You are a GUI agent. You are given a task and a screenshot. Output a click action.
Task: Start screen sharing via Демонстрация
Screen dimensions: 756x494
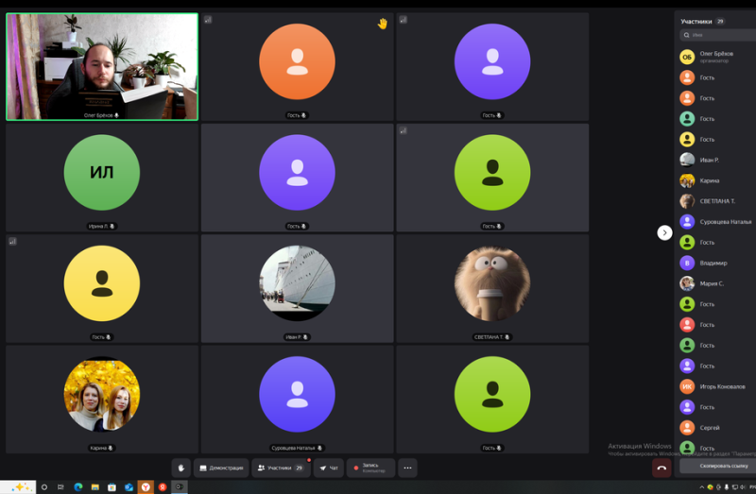221,468
